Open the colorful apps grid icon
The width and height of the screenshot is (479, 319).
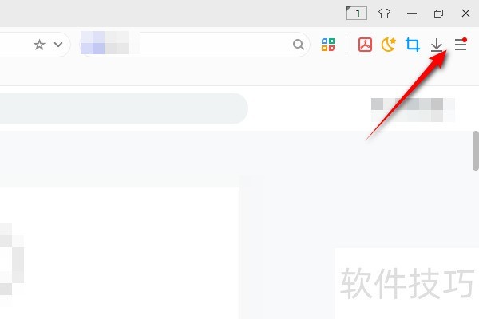coord(328,45)
